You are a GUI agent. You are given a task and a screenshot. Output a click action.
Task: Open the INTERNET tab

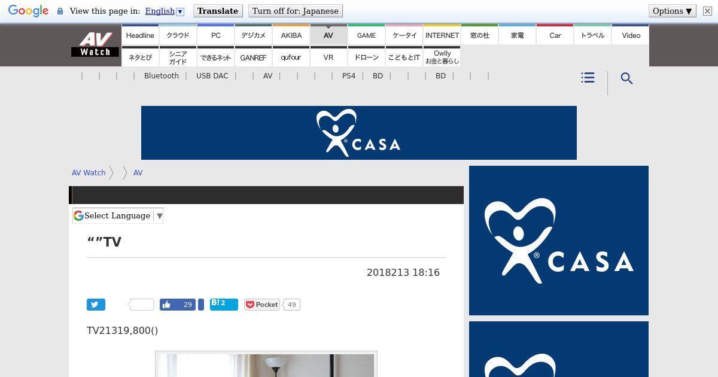coord(442,35)
